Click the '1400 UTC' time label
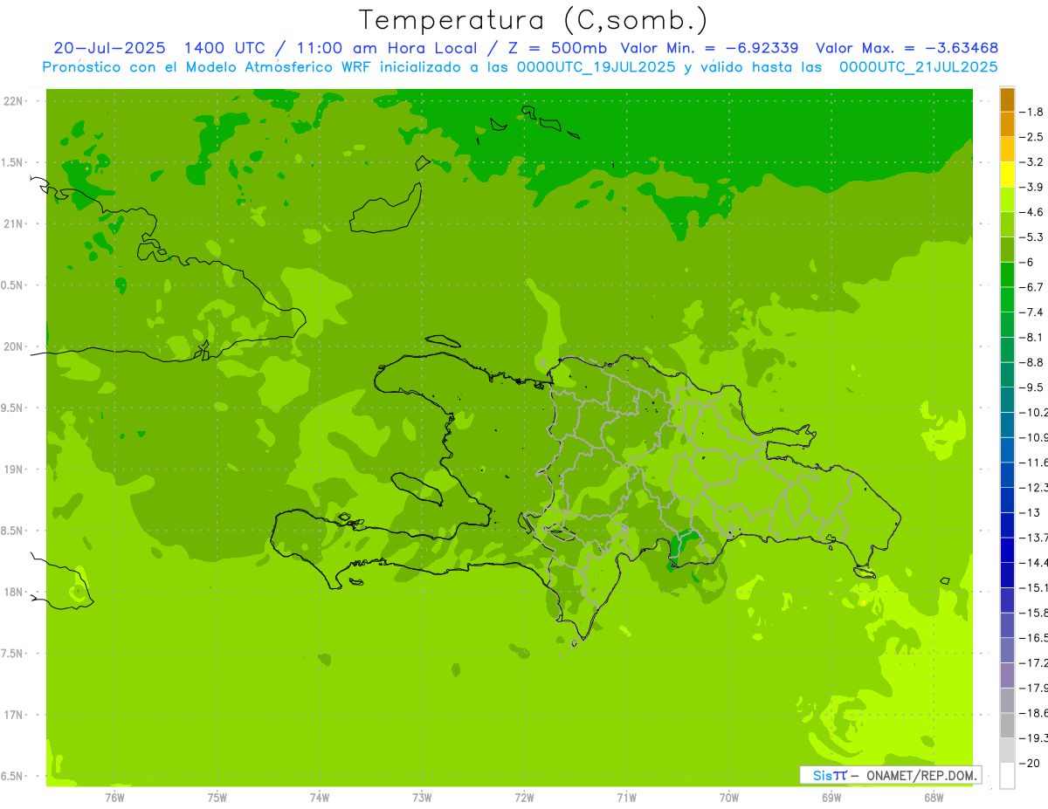 coord(225,48)
